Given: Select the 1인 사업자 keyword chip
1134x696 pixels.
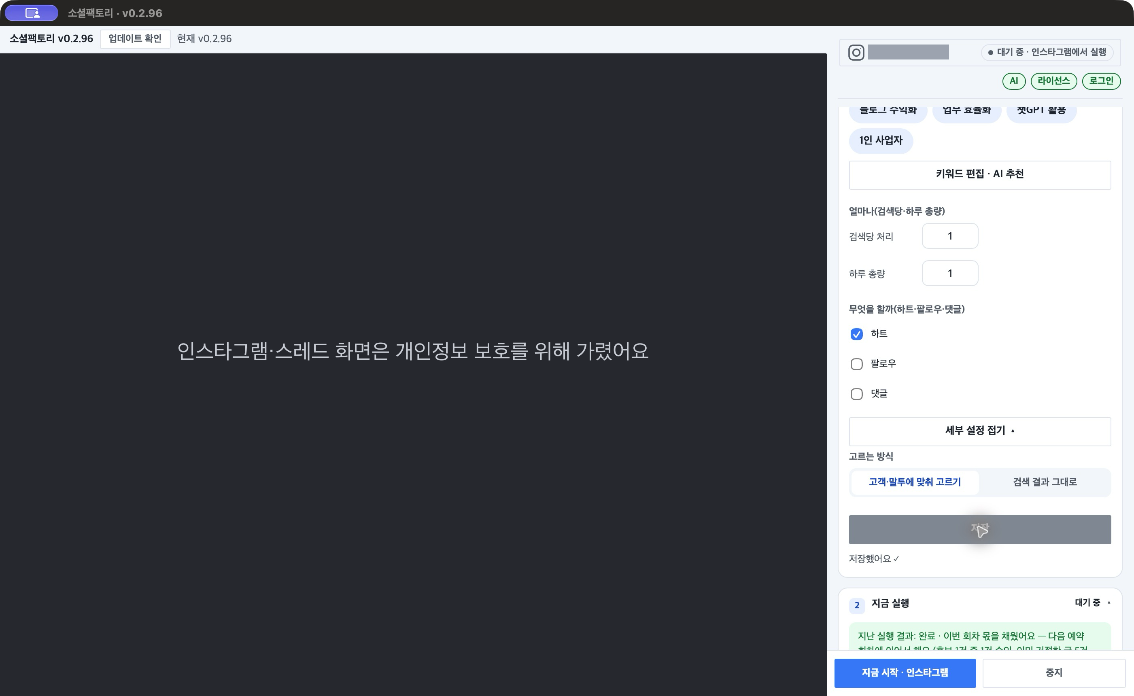Looking at the screenshot, I should 880,140.
